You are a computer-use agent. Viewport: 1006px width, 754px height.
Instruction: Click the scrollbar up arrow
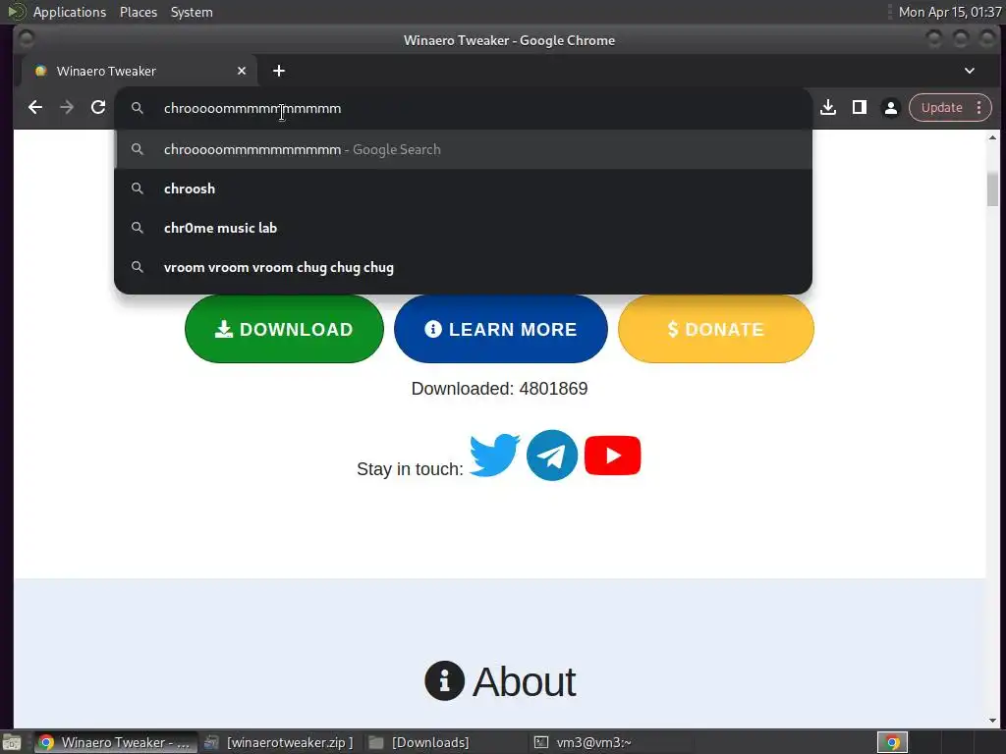pyautogui.click(x=992, y=137)
